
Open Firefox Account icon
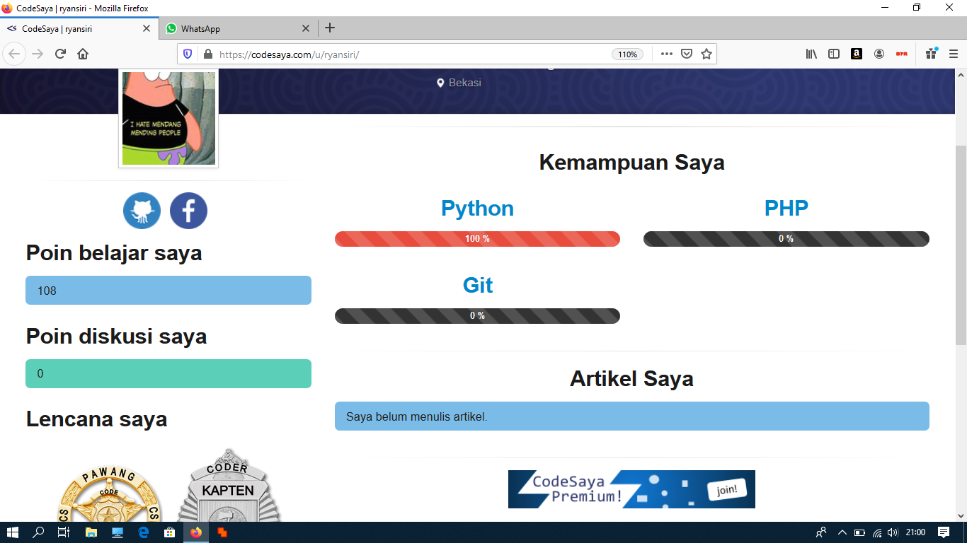point(879,54)
